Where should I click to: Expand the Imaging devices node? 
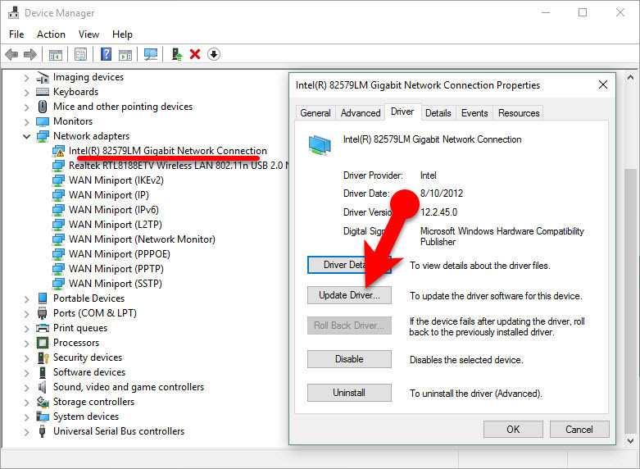coord(26,78)
